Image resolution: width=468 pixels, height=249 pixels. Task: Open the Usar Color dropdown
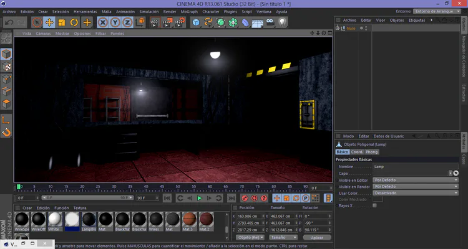click(416, 193)
